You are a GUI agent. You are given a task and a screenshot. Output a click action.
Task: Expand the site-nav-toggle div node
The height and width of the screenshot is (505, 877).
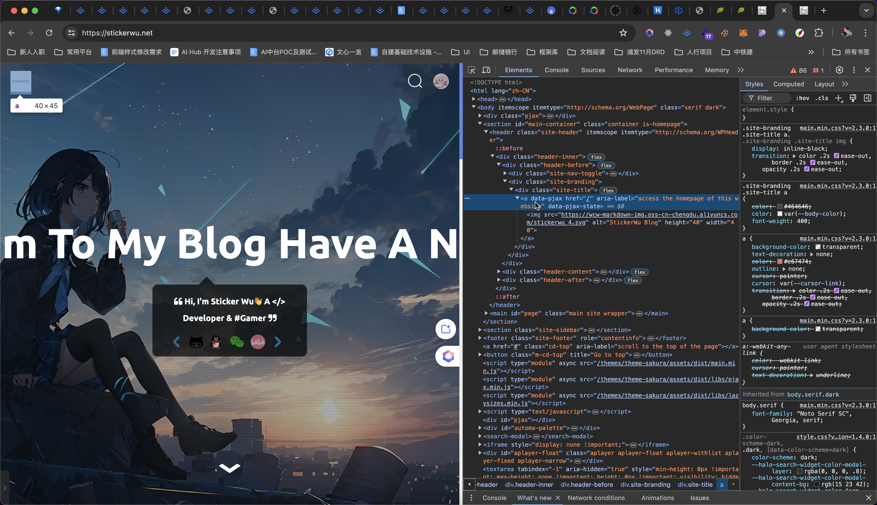click(x=505, y=173)
